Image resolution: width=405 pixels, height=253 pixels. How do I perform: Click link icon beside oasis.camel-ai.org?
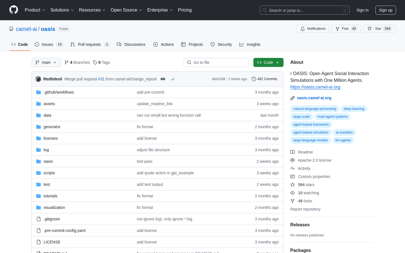[x=292, y=98]
